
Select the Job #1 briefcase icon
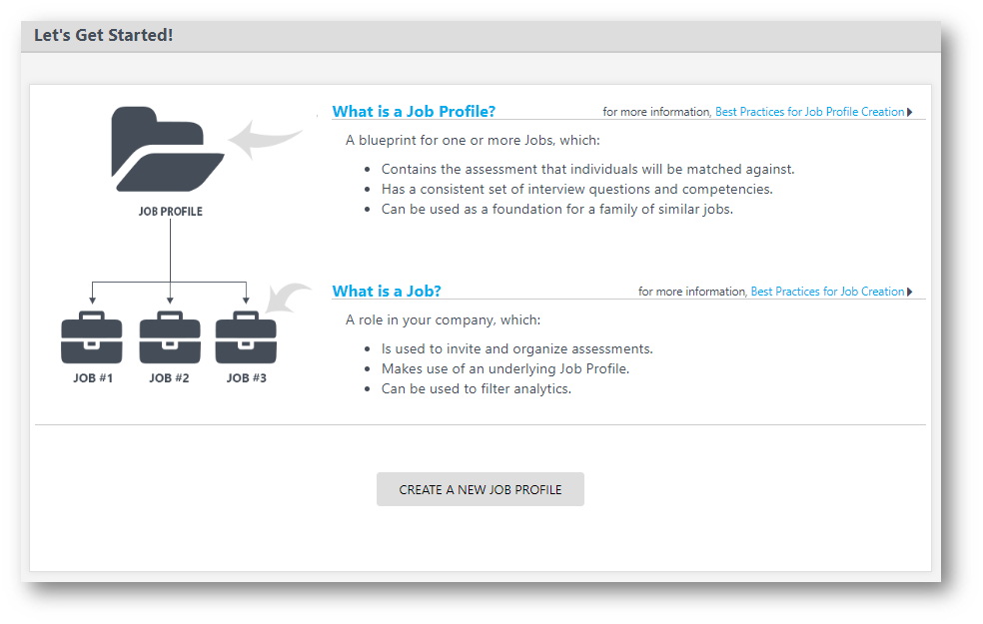coord(91,339)
